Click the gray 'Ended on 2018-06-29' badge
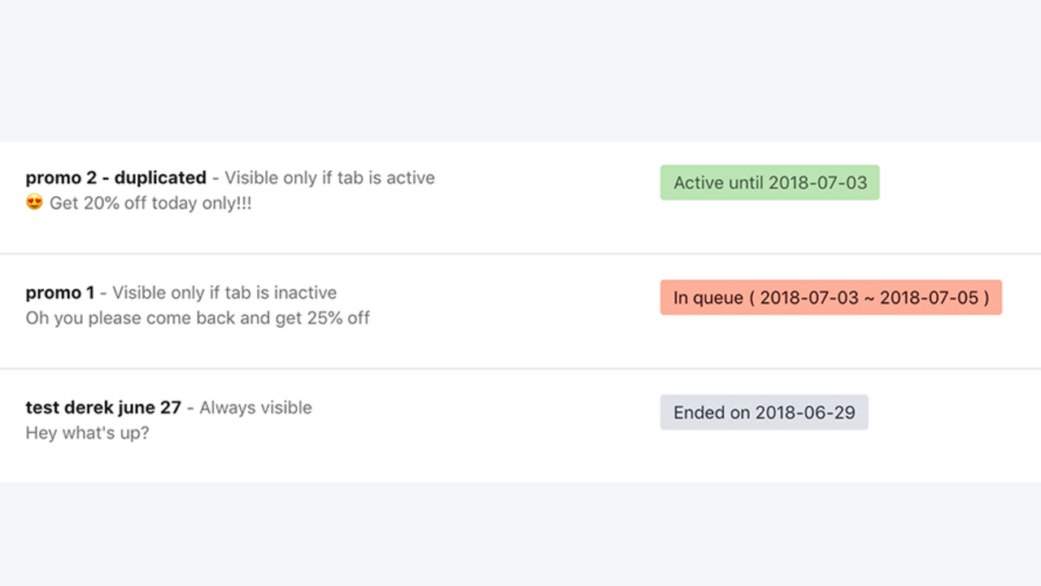1041x586 pixels. click(764, 412)
